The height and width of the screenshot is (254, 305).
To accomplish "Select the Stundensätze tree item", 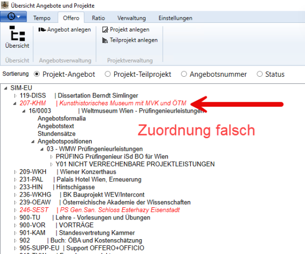I will [x=56, y=134].
